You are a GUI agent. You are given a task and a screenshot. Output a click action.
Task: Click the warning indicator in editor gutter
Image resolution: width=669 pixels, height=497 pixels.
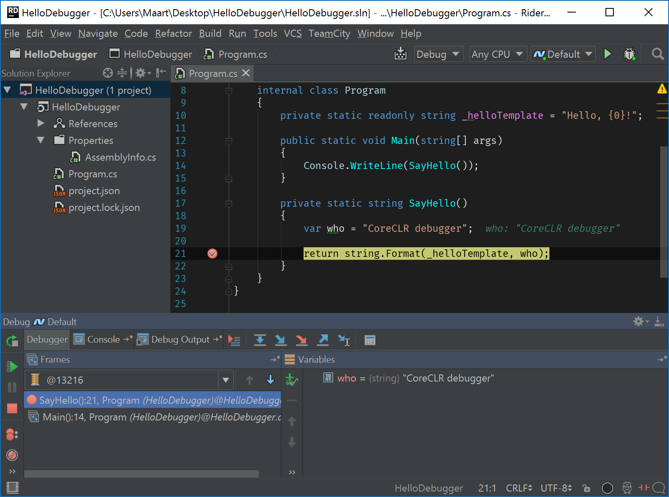point(662,89)
